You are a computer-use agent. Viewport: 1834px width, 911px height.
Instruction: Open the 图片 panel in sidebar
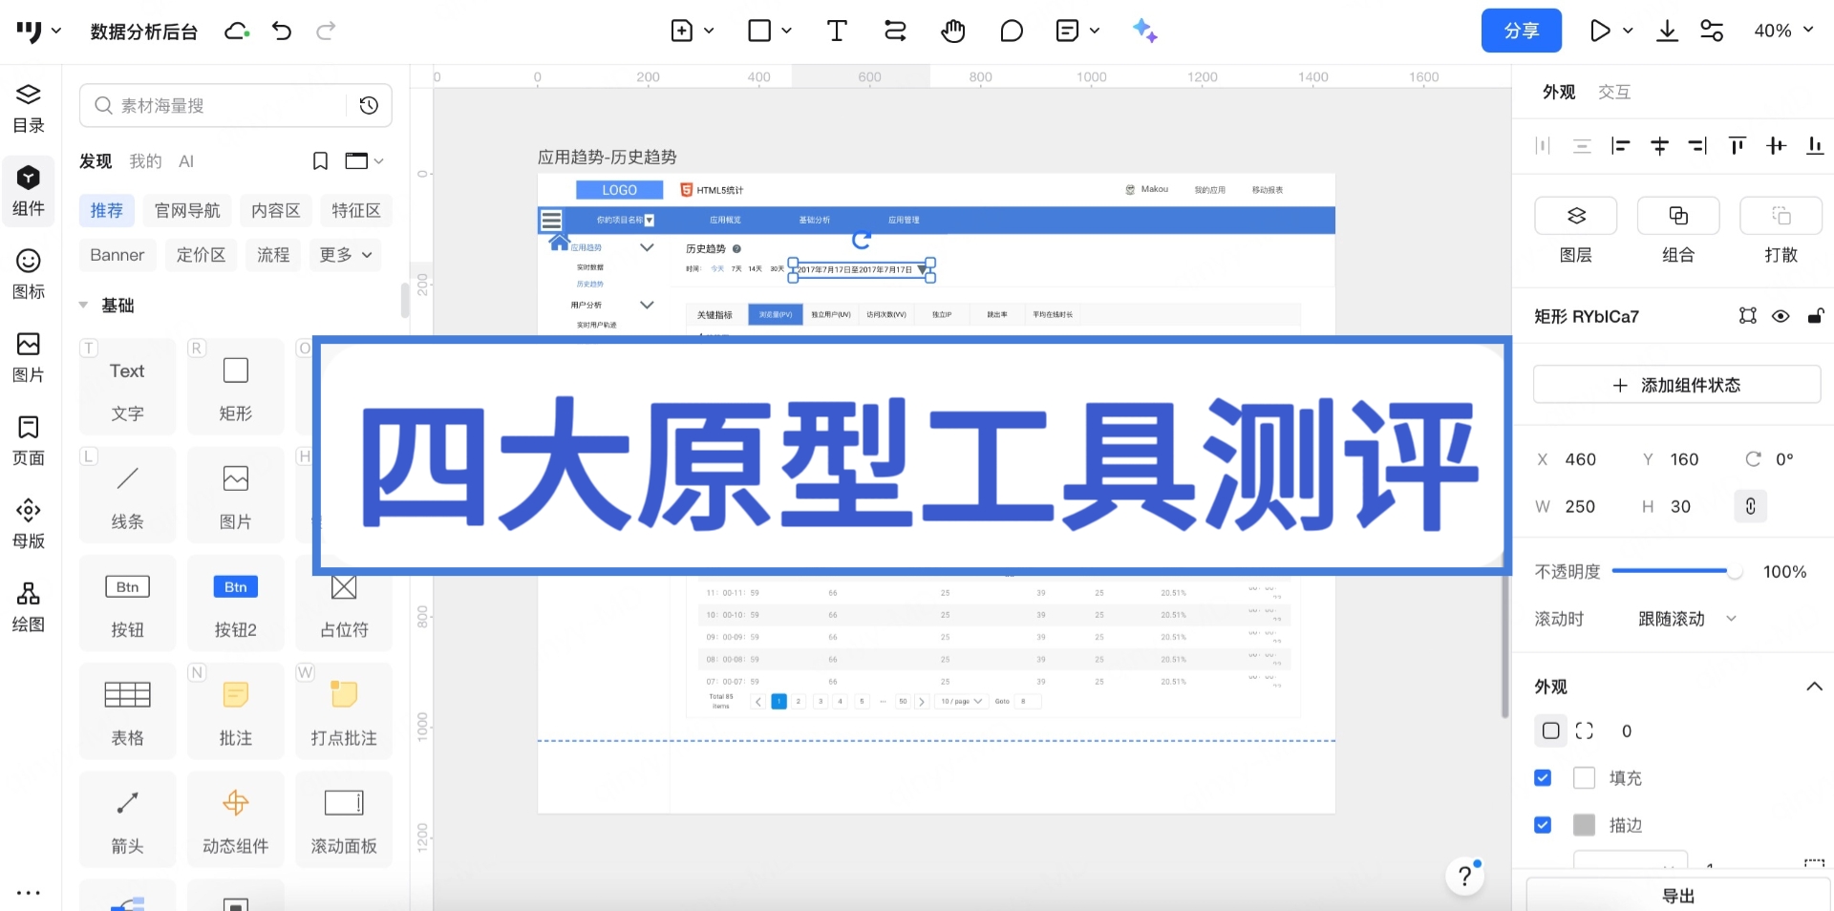(29, 358)
